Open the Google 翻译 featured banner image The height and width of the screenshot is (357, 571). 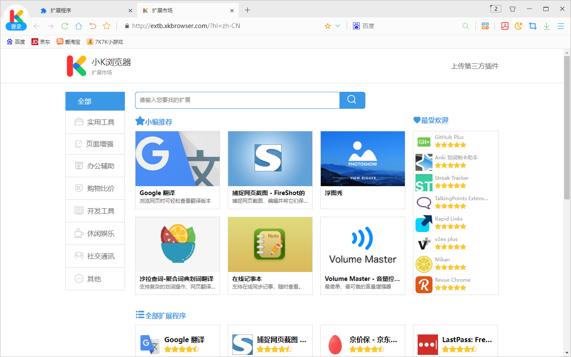tap(178, 159)
